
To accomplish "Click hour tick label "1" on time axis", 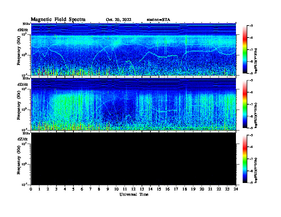I will tap(39, 189).
